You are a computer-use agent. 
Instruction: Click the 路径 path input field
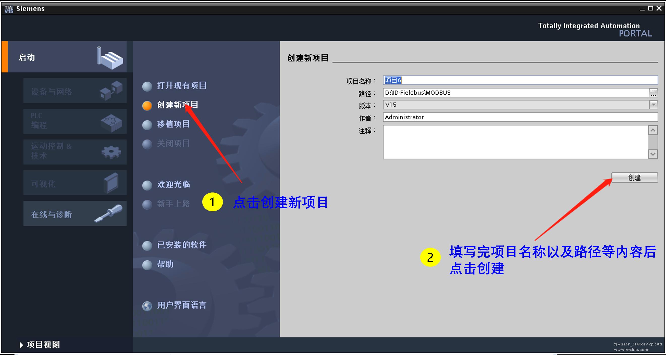[x=516, y=92]
